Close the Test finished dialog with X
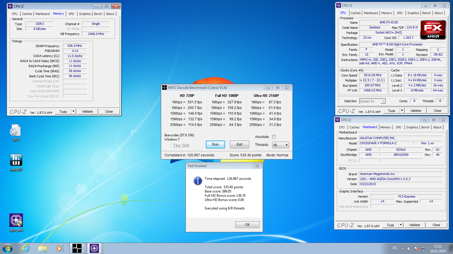The image size is (453, 254). click(x=257, y=166)
